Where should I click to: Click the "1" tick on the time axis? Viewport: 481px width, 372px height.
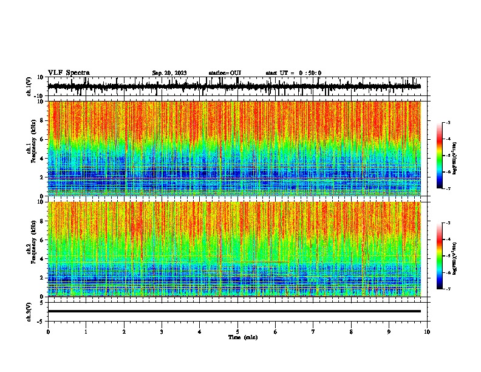(86, 332)
